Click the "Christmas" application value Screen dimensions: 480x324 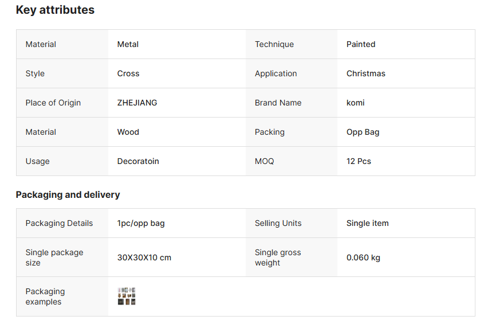(x=366, y=73)
